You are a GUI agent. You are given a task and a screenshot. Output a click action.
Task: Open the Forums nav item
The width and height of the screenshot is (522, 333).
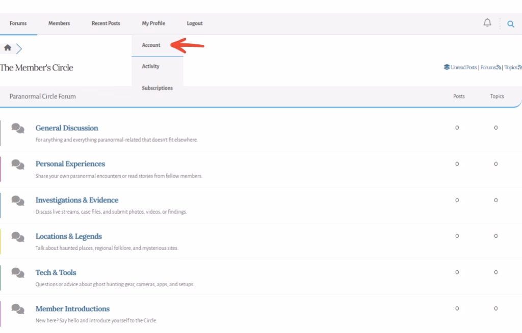point(18,23)
